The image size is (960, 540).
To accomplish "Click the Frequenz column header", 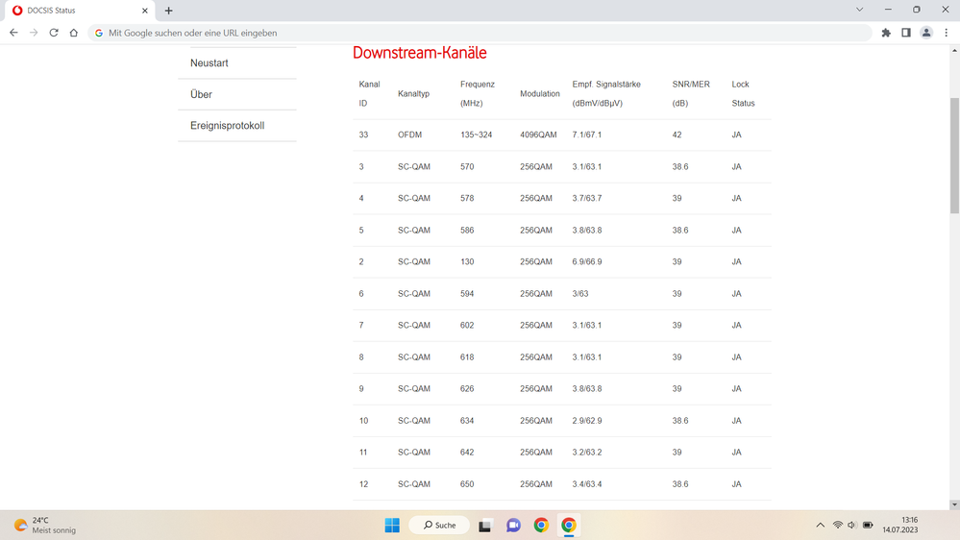I will pos(478,93).
